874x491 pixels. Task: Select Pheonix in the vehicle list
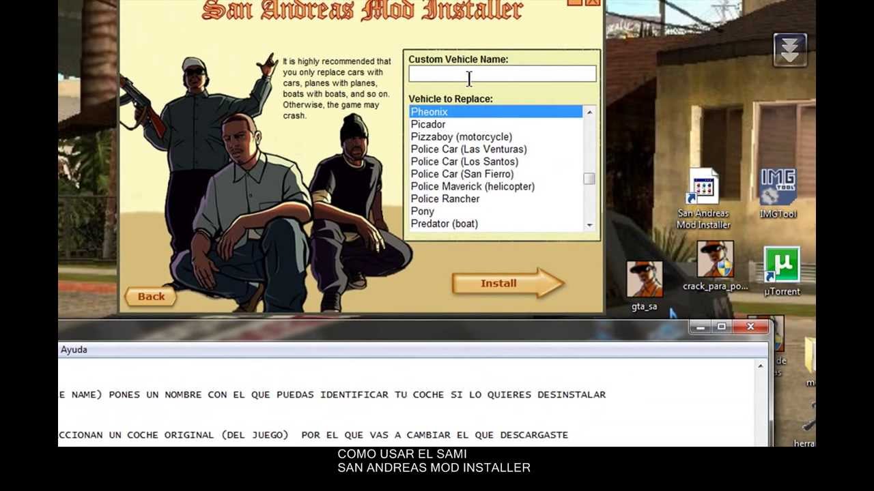[496, 112]
